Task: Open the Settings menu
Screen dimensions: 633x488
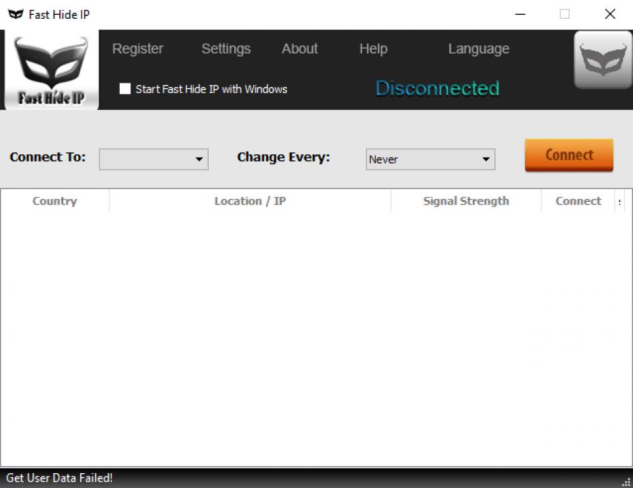Action: pyautogui.click(x=226, y=49)
